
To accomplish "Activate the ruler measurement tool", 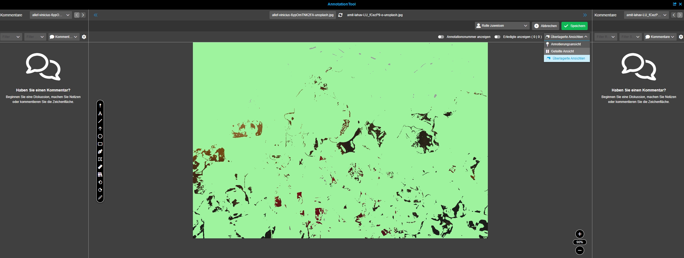I will point(100,167).
